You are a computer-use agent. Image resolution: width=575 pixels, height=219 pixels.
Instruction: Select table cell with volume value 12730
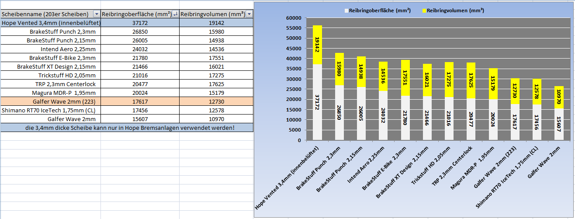[216, 102]
